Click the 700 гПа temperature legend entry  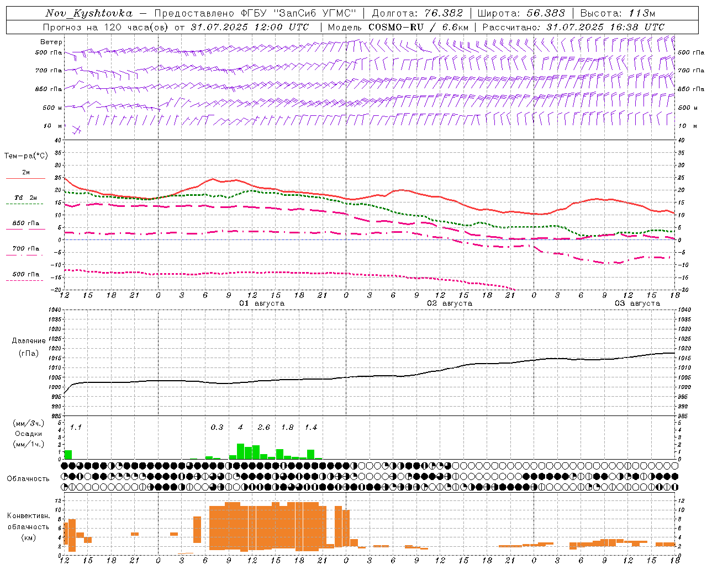[x=25, y=251]
